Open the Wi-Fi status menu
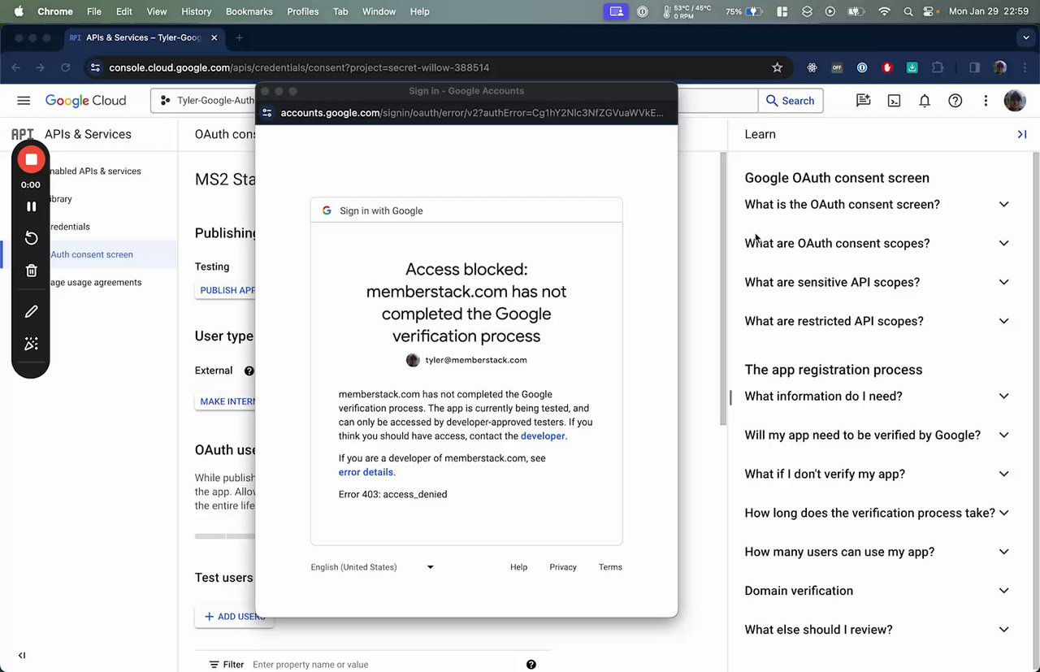The width and height of the screenshot is (1040, 672). coord(884,11)
